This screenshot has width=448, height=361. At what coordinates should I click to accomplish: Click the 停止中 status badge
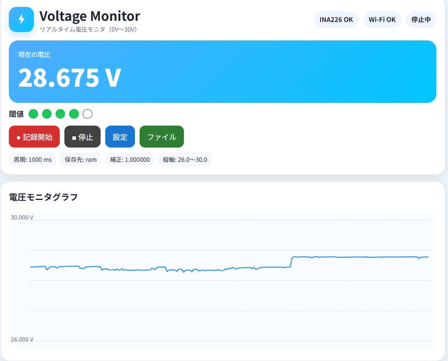[x=421, y=20]
